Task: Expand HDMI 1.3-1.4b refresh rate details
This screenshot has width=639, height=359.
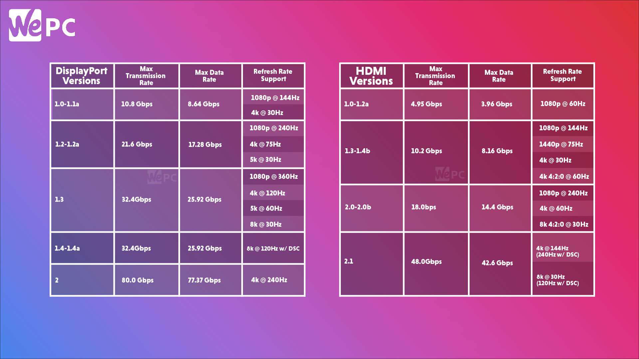Action: [561, 150]
